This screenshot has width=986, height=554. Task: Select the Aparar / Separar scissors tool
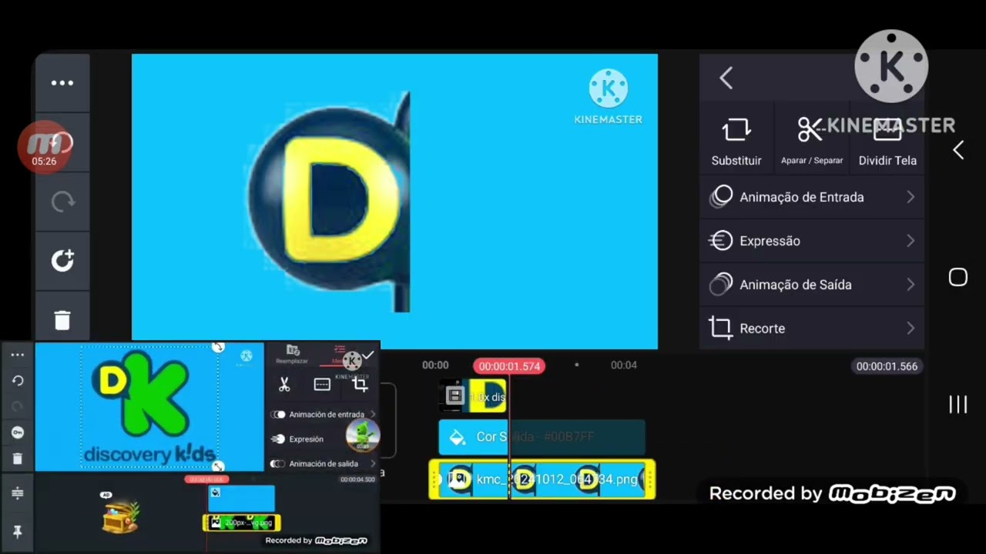click(x=810, y=130)
